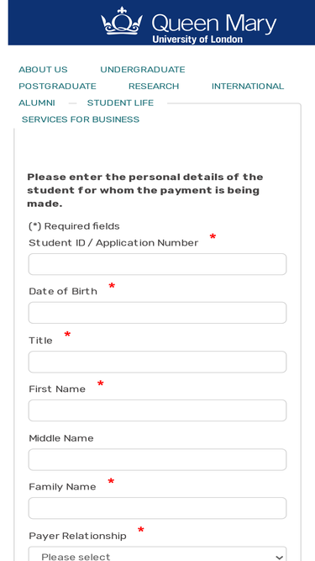Focus the First Name text field
Viewport: 315px width, 561px height.
[158, 410]
